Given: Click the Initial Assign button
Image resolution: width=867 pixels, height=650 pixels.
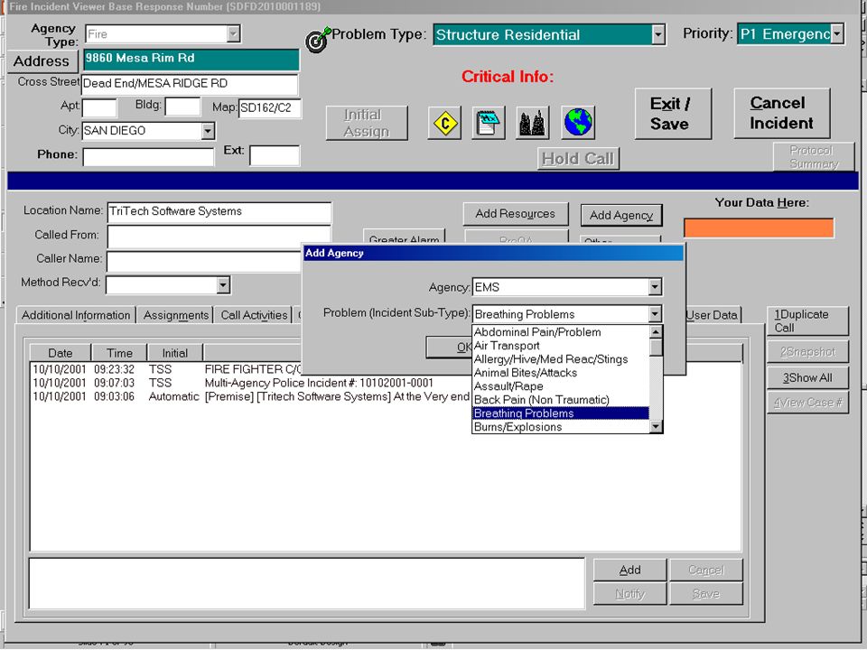Looking at the screenshot, I should [366, 124].
